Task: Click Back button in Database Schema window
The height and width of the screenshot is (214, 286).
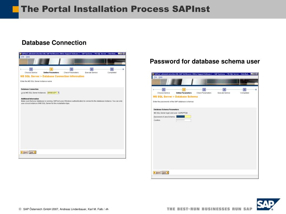Action: pyautogui.click(x=157, y=173)
